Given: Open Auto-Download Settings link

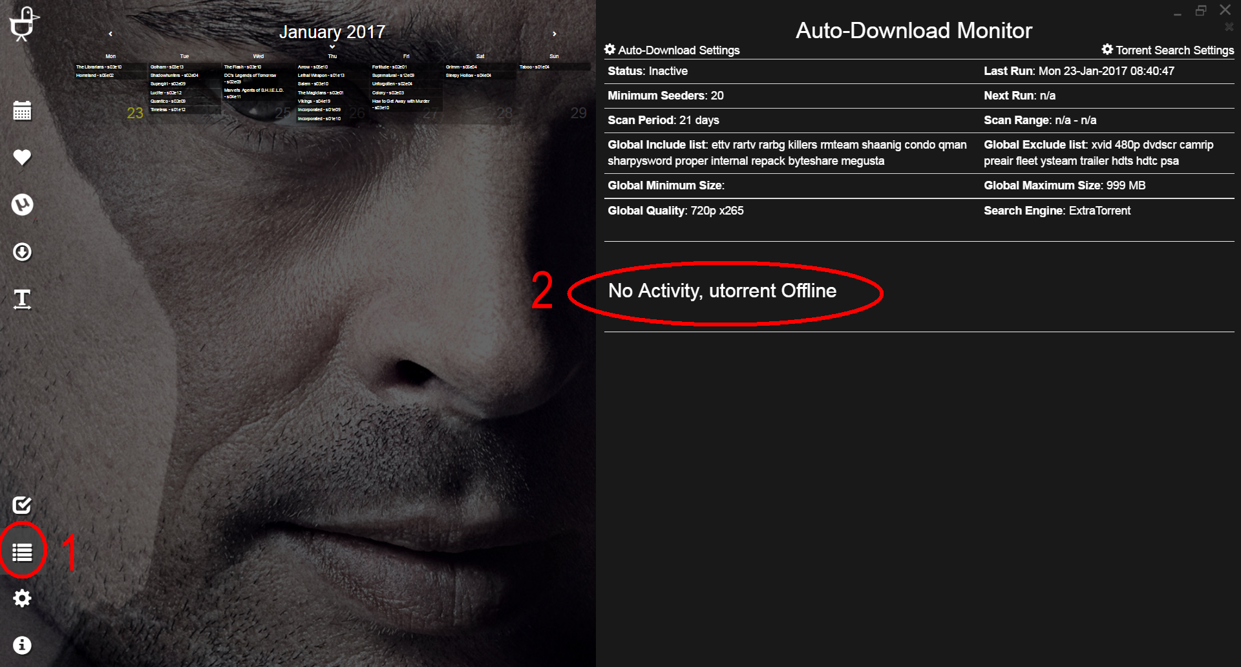Looking at the screenshot, I should tap(672, 50).
